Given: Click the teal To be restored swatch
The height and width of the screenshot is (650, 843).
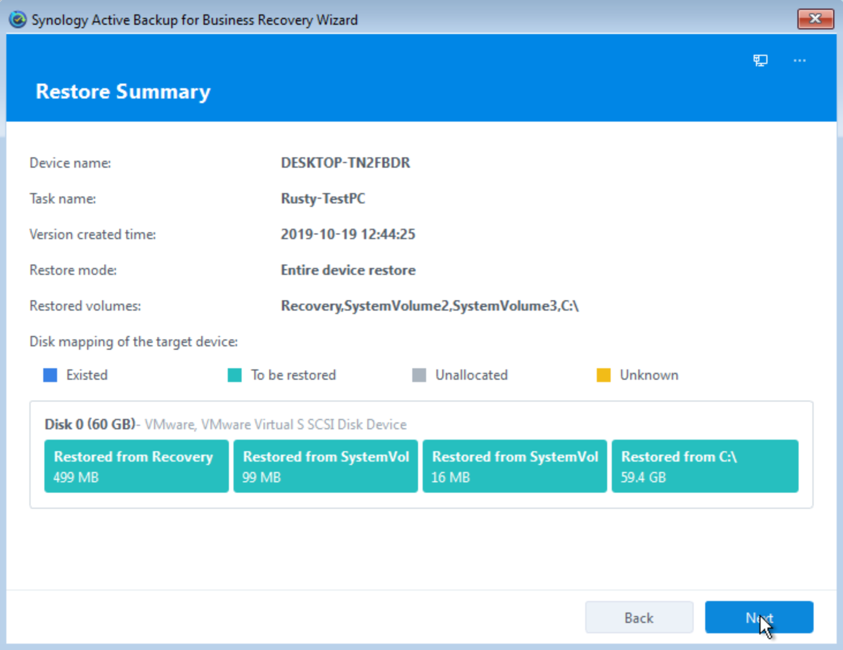Looking at the screenshot, I should 235,375.
